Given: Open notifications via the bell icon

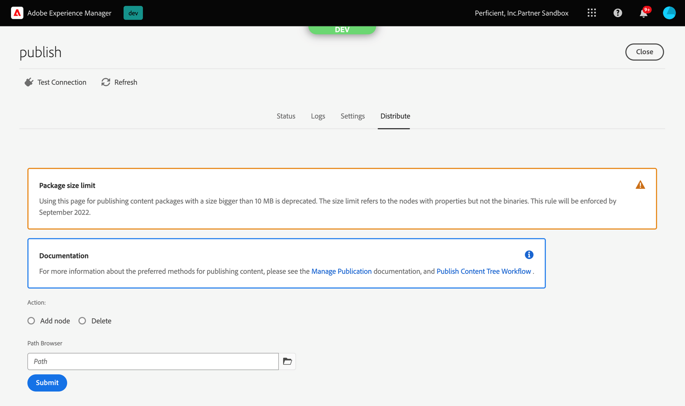Looking at the screenshot, I should (643, 14).
